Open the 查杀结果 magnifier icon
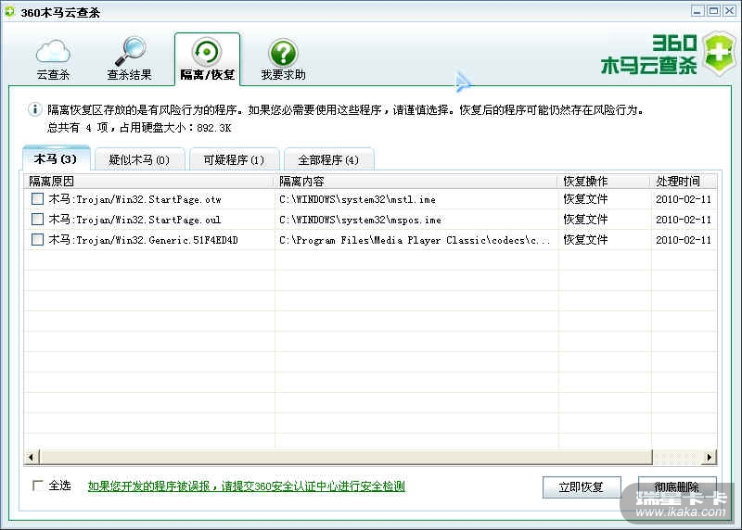The height and width of the screenshot is (530, 742). [x=130, y=52]
